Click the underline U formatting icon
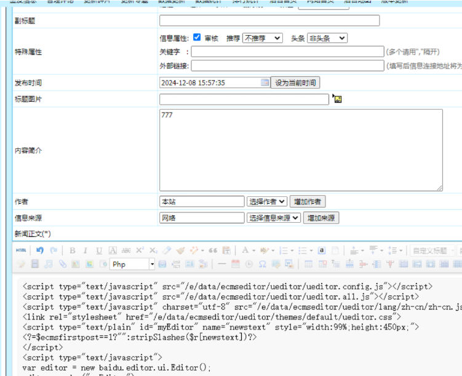Screen dimensions: 462x376 tap(98, 250)
